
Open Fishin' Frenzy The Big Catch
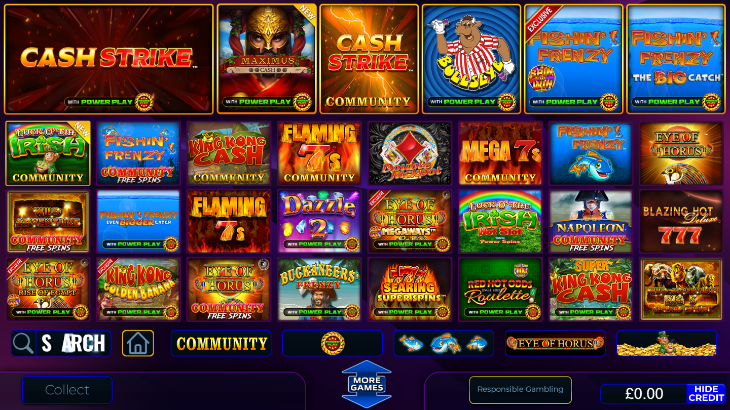tap(676, 59)
